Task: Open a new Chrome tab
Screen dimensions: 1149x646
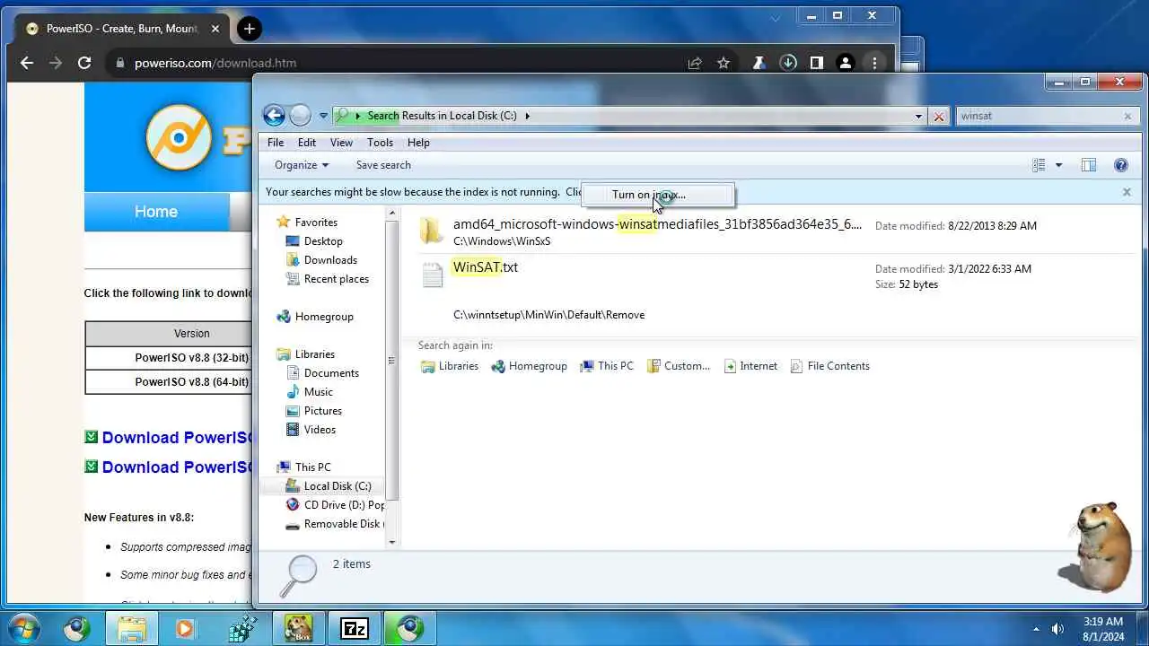Action: [x=249, y=29]
